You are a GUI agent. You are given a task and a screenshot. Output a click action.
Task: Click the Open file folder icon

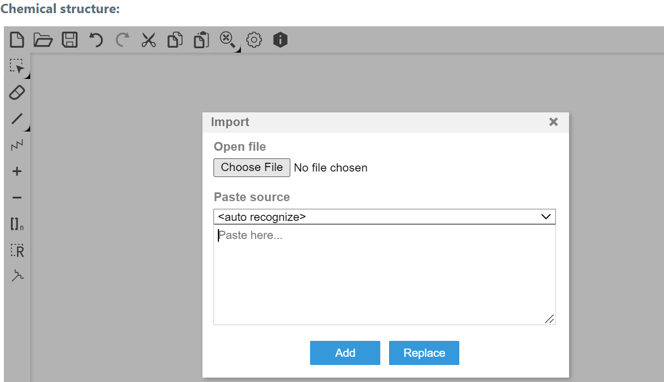(x=43, y=40)
